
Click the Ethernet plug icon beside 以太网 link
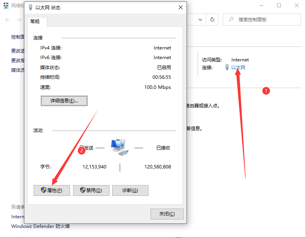(x=227, y=68)
